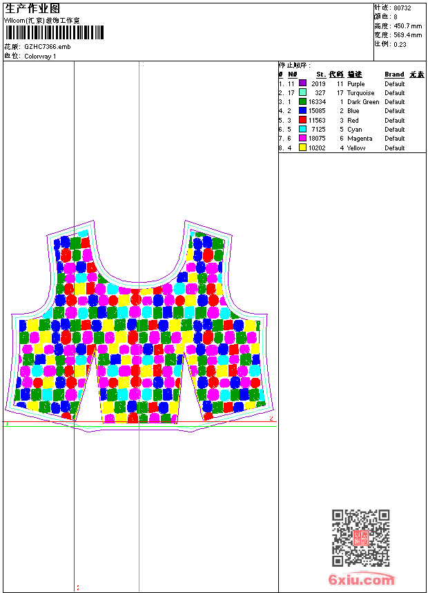Click the QR code image
Screen dimensions: 428x593
(x=360, y=538)
